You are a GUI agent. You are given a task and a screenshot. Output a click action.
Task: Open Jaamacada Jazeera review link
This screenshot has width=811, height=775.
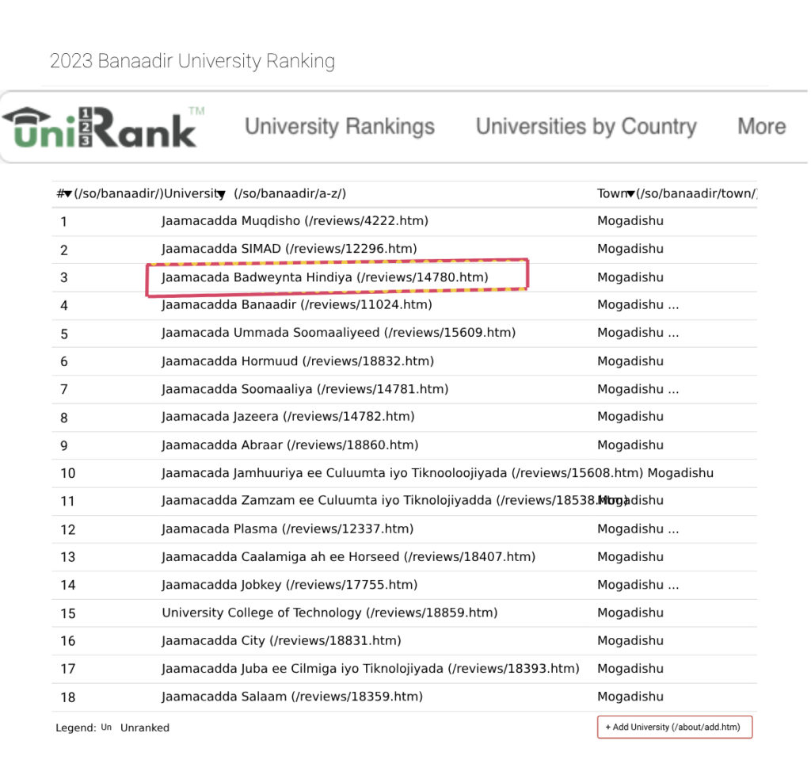(x=288, y=417)
